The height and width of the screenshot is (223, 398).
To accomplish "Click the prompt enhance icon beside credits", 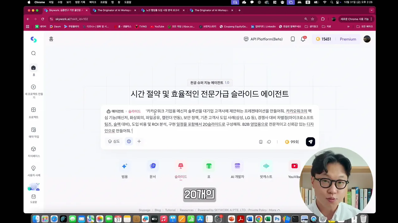I will [269, 142].
